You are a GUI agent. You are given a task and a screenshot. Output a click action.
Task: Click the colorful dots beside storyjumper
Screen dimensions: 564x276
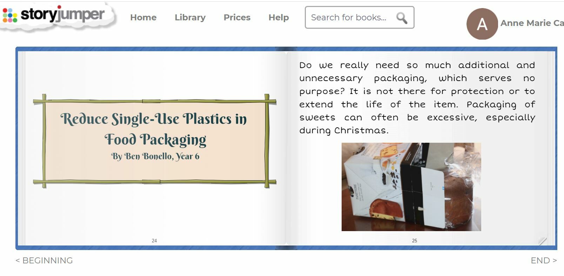(10, 15)
